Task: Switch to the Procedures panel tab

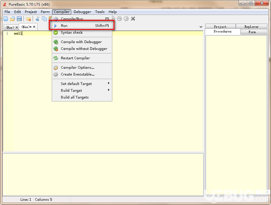Action: [x=223, y=32]
